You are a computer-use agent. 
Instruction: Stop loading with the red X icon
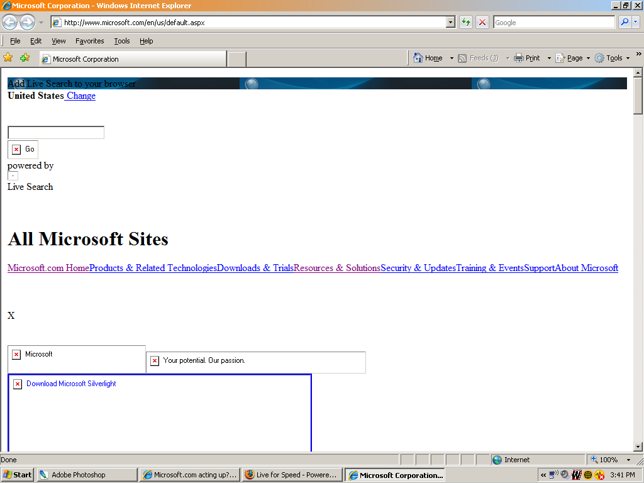tap(482, 22)
